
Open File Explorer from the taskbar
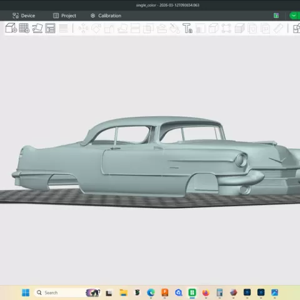[x=123, y=292]
